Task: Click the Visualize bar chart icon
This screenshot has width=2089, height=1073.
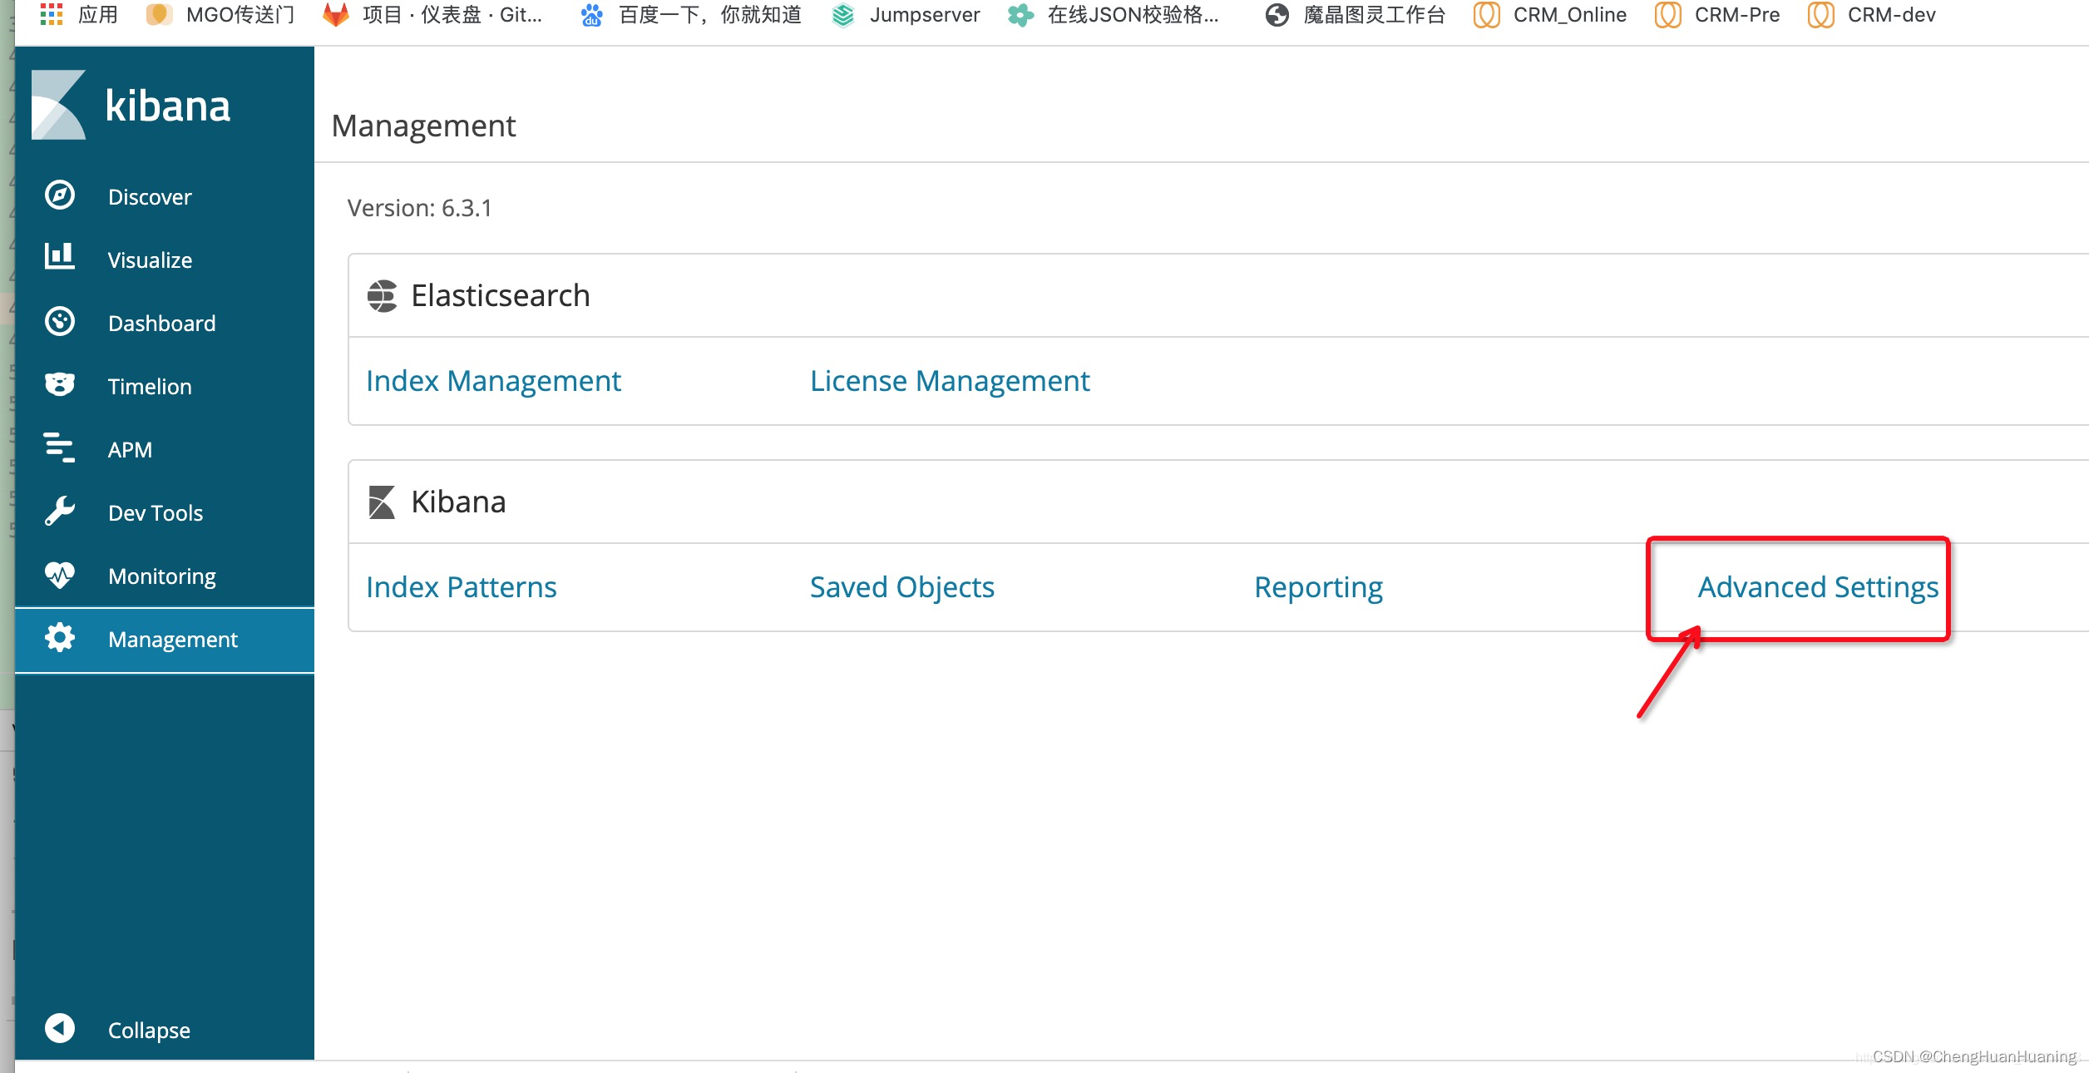Action: point(60,257)
